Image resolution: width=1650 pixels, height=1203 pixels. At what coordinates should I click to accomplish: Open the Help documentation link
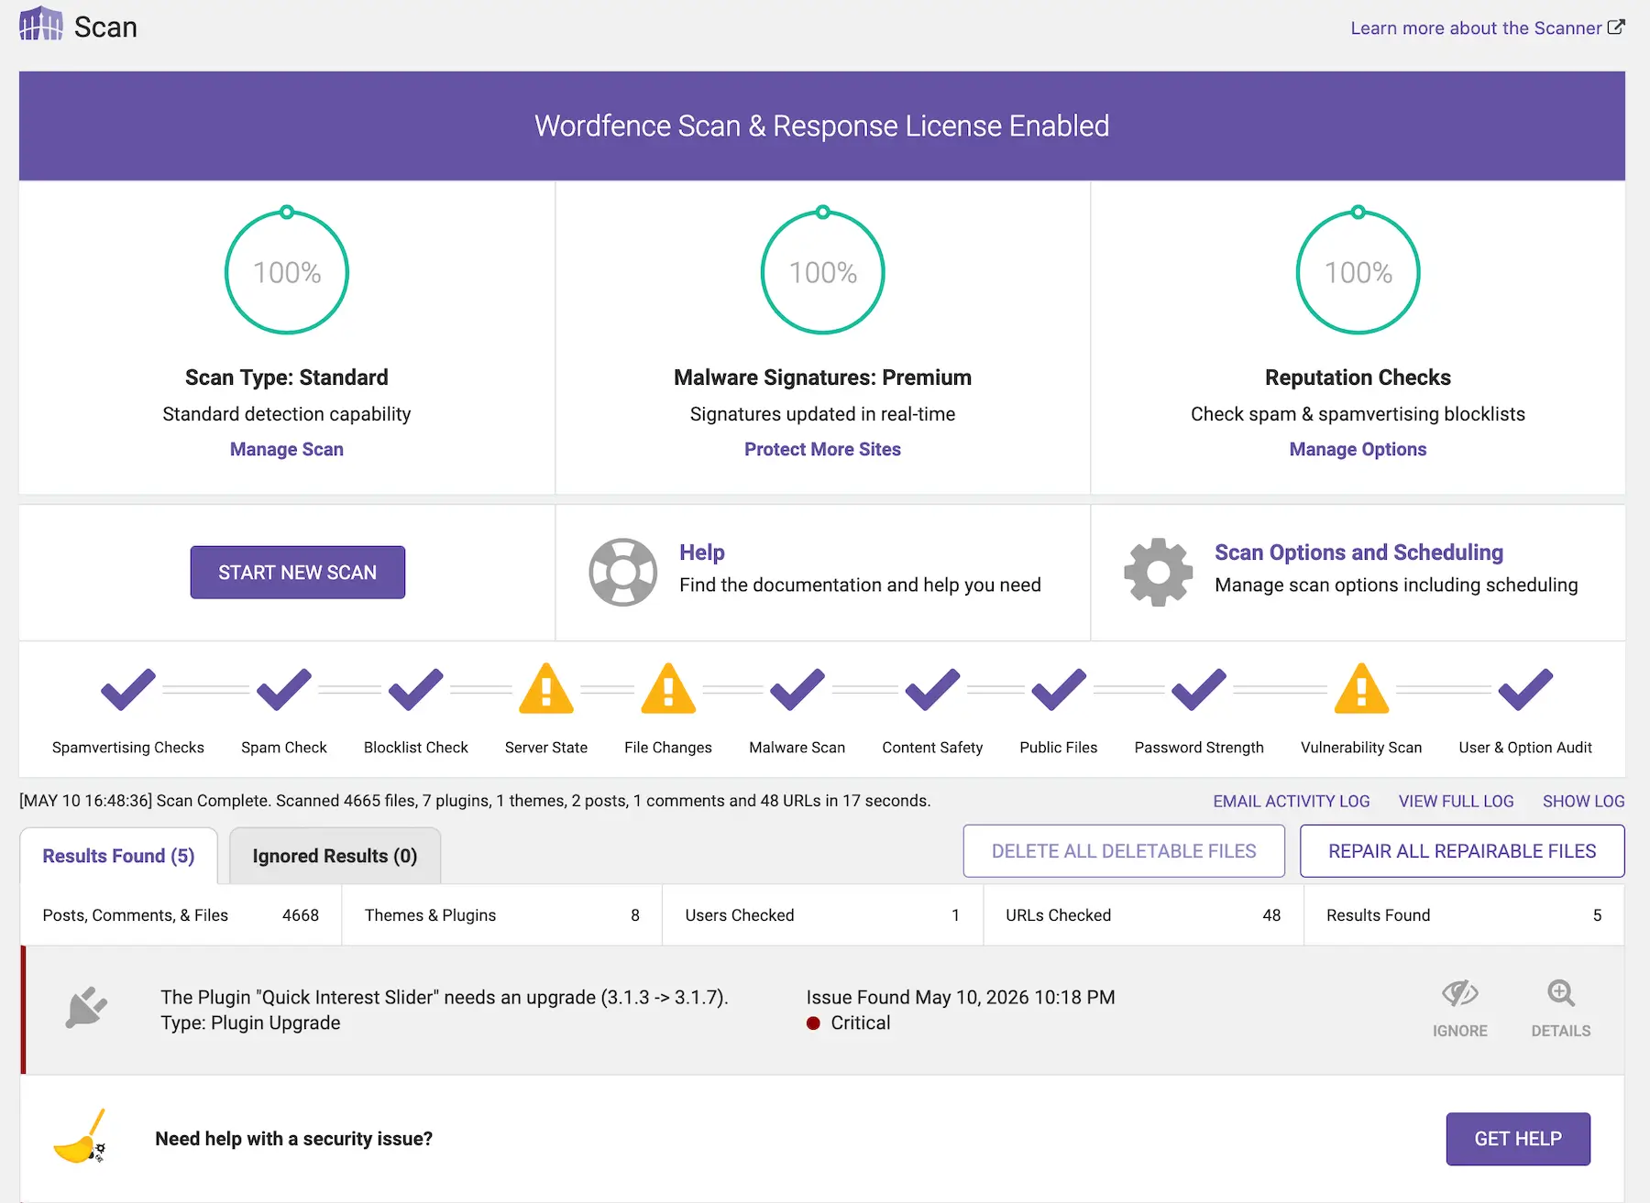coord(702,552)
